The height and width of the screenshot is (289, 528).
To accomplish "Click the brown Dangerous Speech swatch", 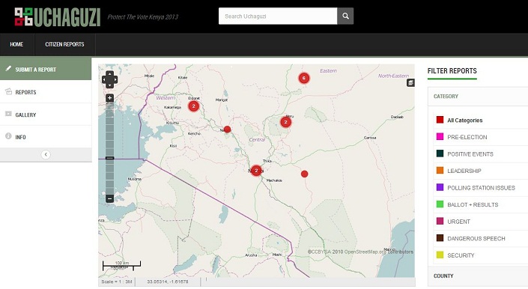I will (440, 238).
